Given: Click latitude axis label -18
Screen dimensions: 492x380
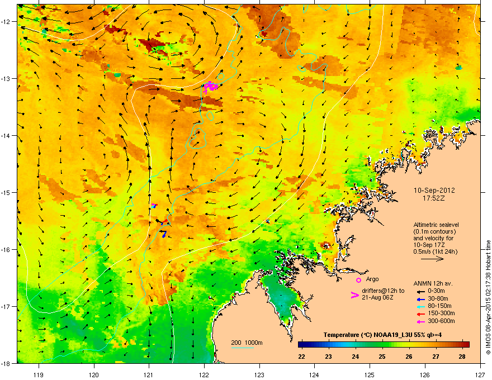Looking at the screenshot, I should pyautogui.click(x=6, y=363).
